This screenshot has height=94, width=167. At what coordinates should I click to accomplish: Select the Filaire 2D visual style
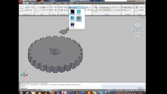[72, 12]
